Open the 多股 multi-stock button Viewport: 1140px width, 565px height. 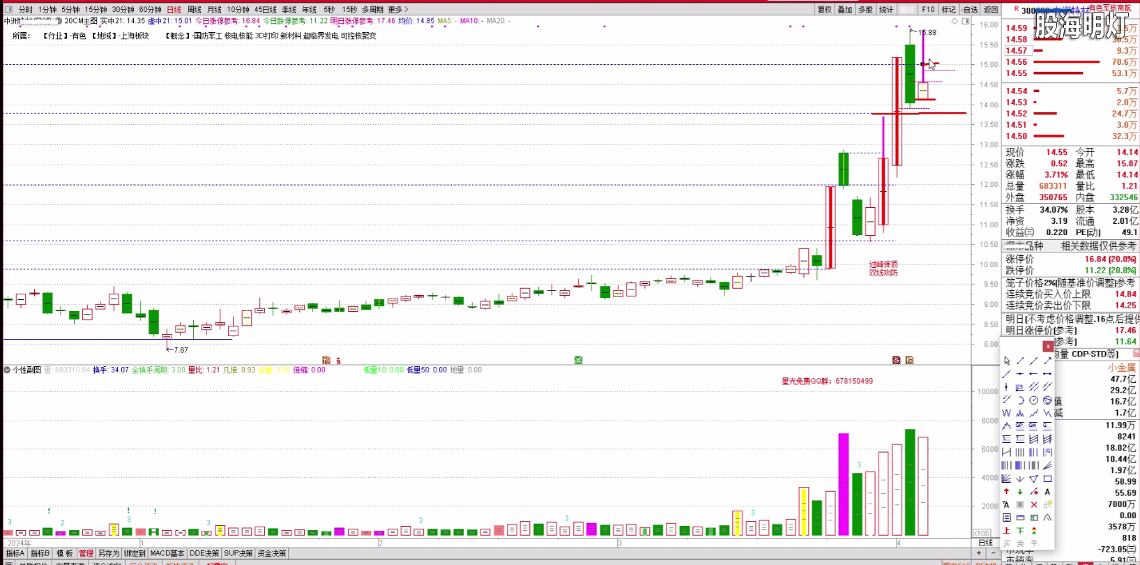tap(865, 10)
